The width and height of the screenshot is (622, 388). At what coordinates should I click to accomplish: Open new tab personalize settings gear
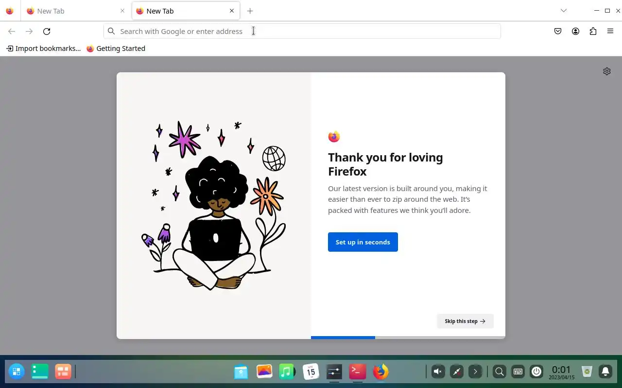[607, 71]
